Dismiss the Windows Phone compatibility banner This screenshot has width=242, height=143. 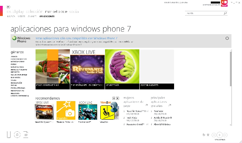click(x=227, y=38)
